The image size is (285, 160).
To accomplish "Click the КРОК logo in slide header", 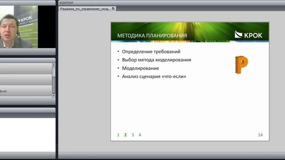I will (x=248, y=35).
